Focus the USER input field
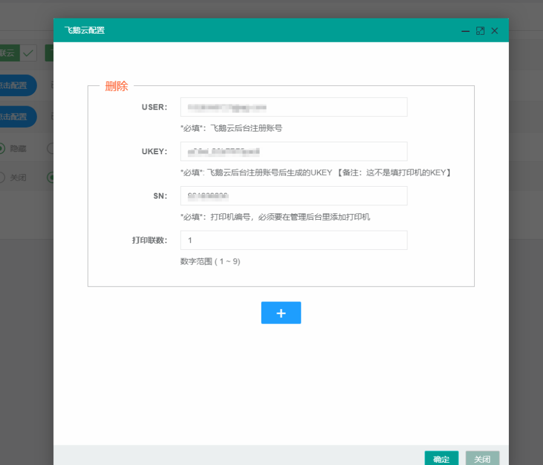Screen dimensions: 543x465 294,107
